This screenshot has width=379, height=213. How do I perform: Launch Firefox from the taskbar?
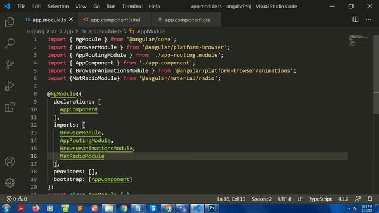pos(36,208)
